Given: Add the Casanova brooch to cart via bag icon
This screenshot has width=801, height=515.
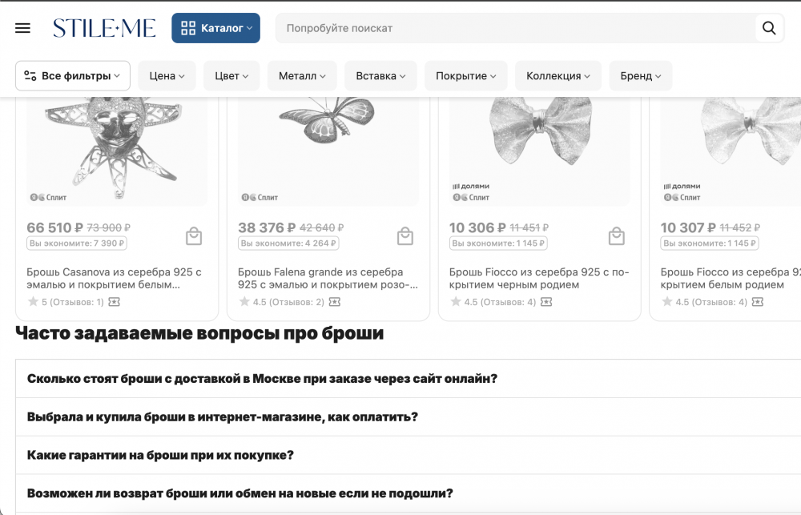Looking at the screenshot, I should 194,235.
